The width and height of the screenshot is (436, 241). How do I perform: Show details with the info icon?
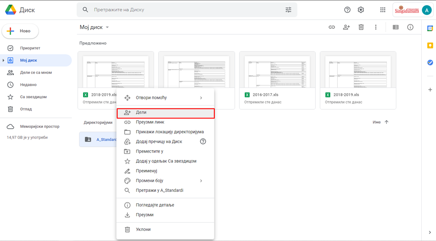pos(410,27)
